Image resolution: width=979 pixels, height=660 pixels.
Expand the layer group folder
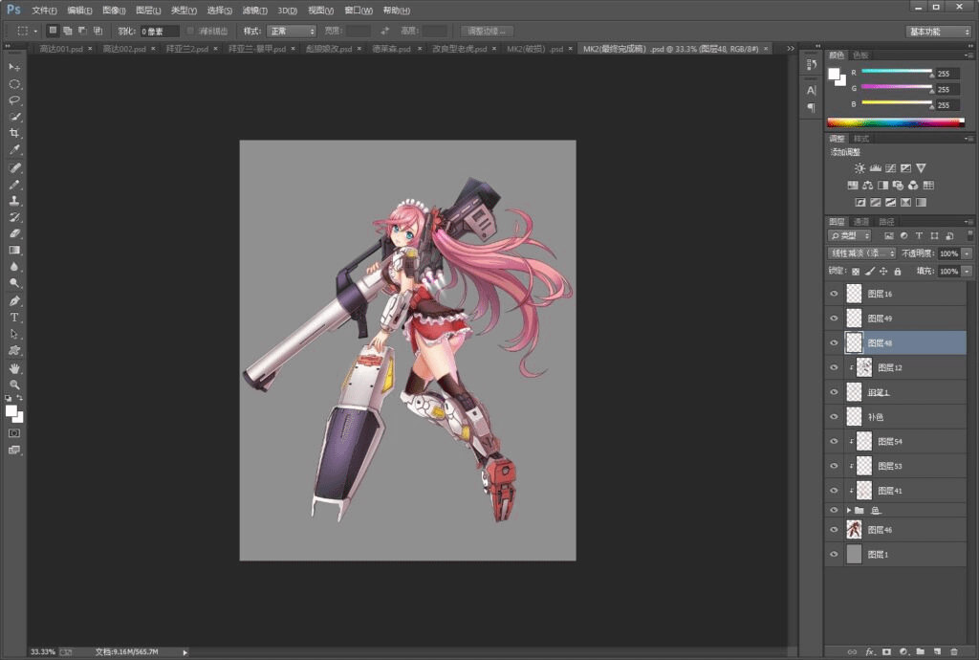(849, 511)
